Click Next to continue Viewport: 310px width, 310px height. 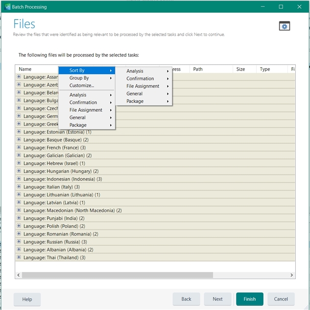click(217, 299)
